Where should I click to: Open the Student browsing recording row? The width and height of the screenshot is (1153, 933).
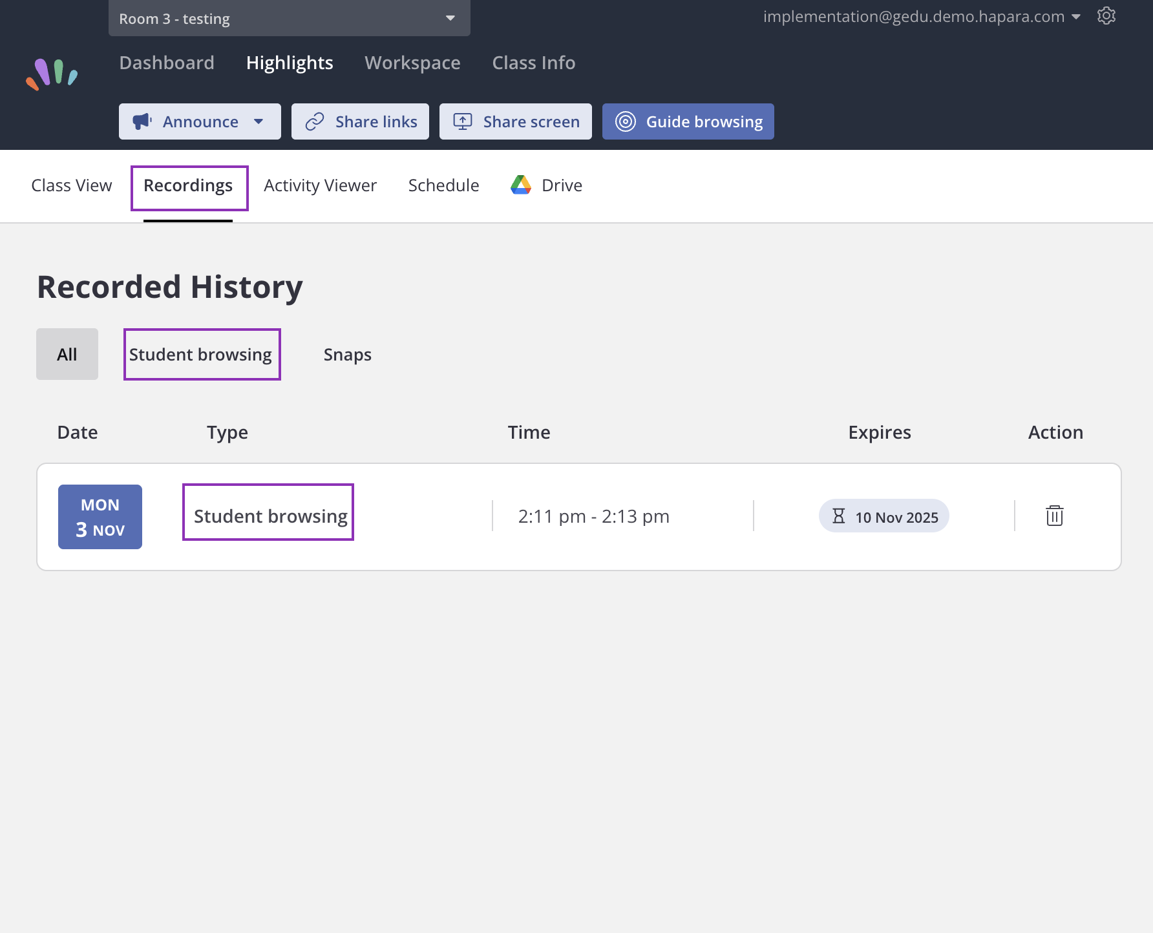point(579,517)
